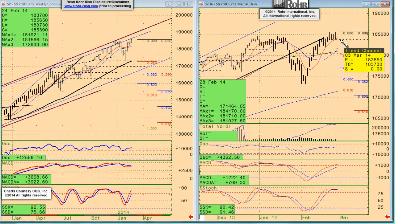Click the SStoch label on the daily chart
The height and width of the screenshot is (224, 395).
(x=208, y=188)
